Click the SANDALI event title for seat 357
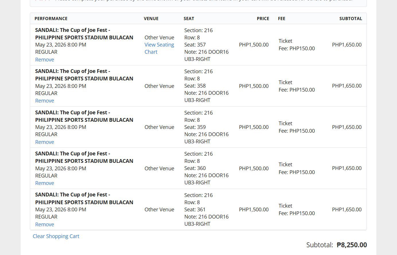Screen dimensions: 397x255 (84, 34)
